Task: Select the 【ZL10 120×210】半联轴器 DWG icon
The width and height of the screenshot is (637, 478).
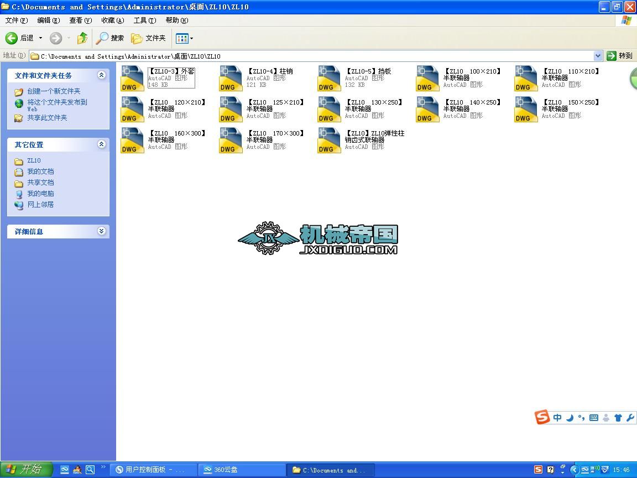Action: (132, 110)
